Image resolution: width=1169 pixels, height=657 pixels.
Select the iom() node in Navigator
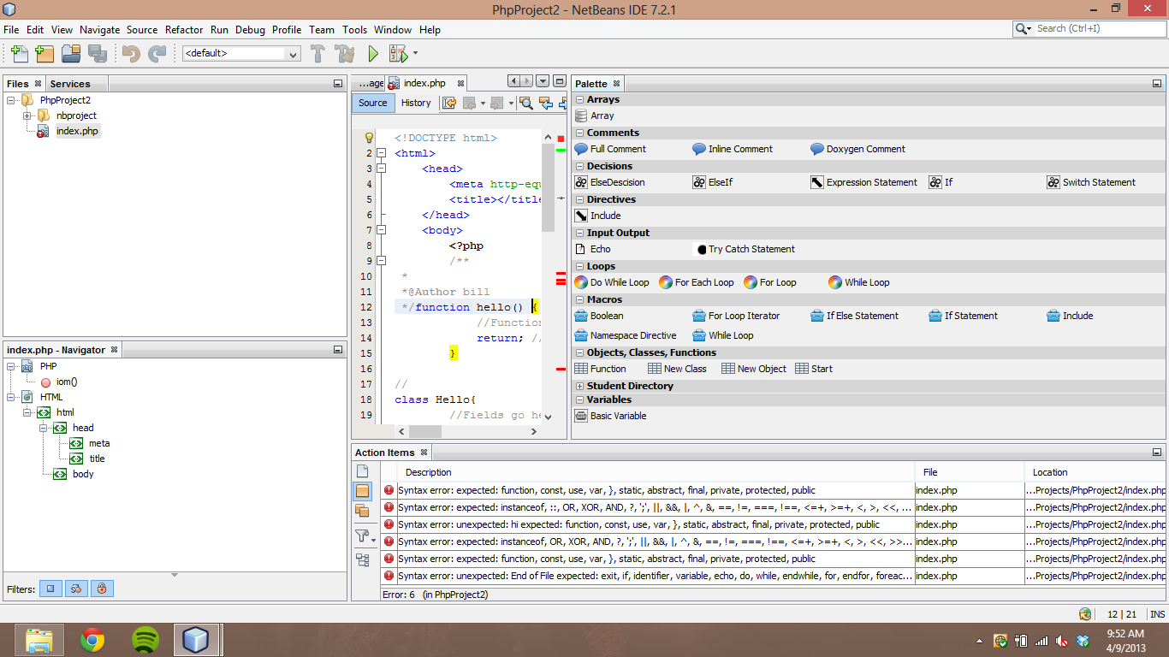67,382
